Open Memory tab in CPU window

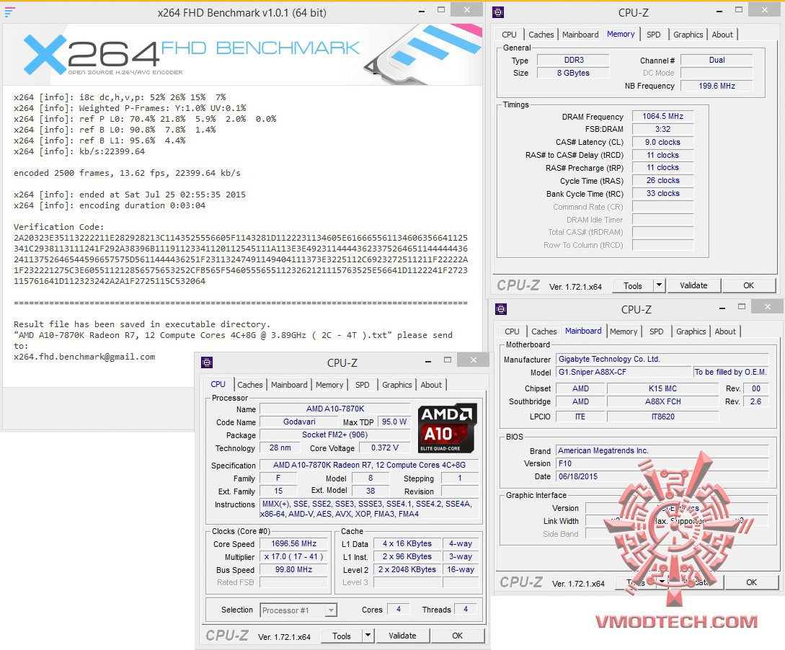pyautogui.click(x=329, y=385)
